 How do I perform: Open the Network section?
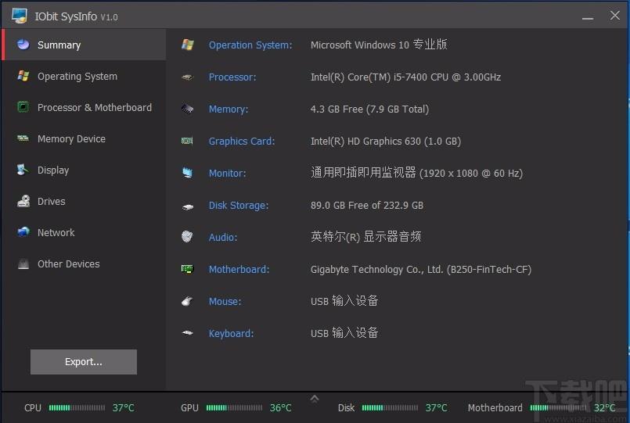[84, 232]
